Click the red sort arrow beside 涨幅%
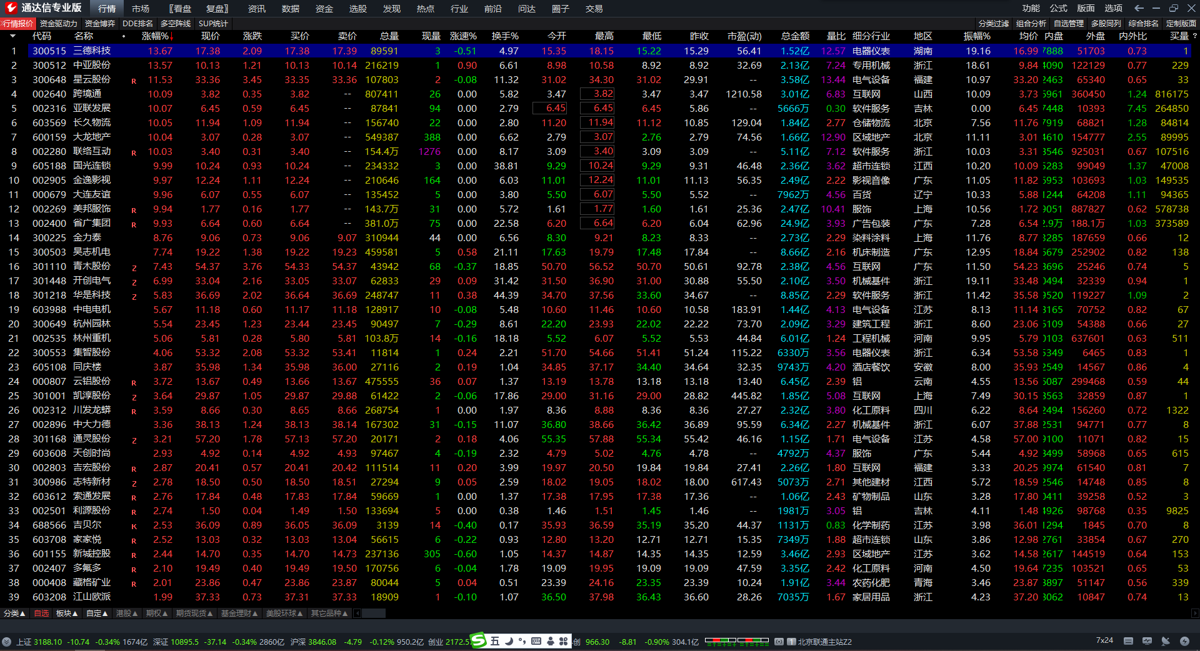Image resolution: width=1200 pixels, height=651 pixels. [x=172, y=36]
